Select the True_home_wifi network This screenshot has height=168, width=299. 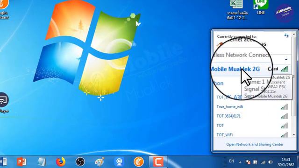[x=252, y=107]
